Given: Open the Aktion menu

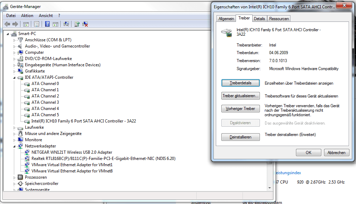Looking at the screenshot, I should [x=27, y=16].
